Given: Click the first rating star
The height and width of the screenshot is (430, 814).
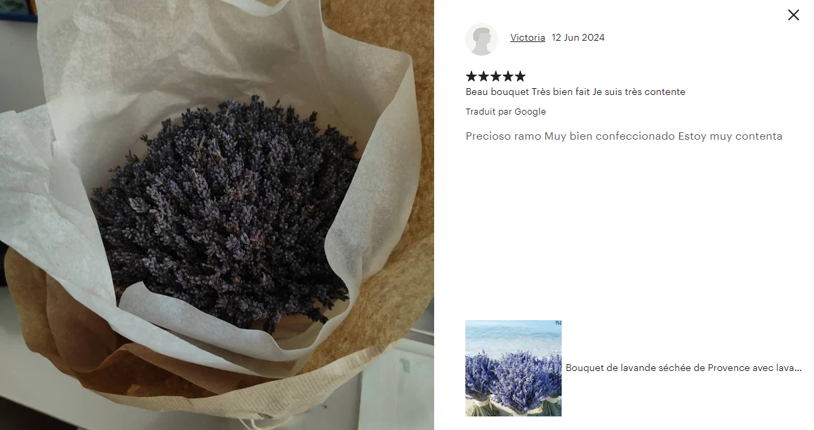Looking at the screenshot, I should point(471,76).
